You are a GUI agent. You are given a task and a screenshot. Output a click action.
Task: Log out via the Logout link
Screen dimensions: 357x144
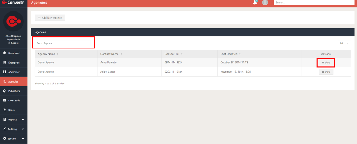(13, 43)
